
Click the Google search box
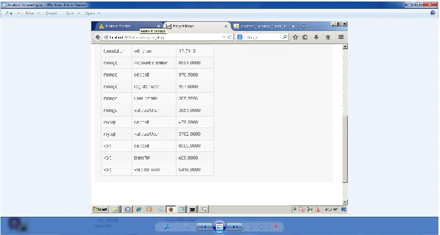pyautogui.click(x=262, y=37)
